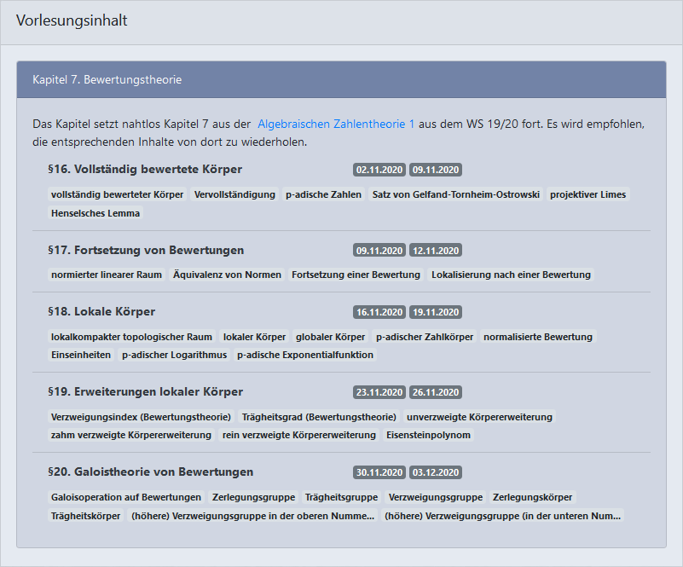Open the Algebraischen Zahlentheorie 1 link
The image size is (683, 567).
(x=336, y=124)
